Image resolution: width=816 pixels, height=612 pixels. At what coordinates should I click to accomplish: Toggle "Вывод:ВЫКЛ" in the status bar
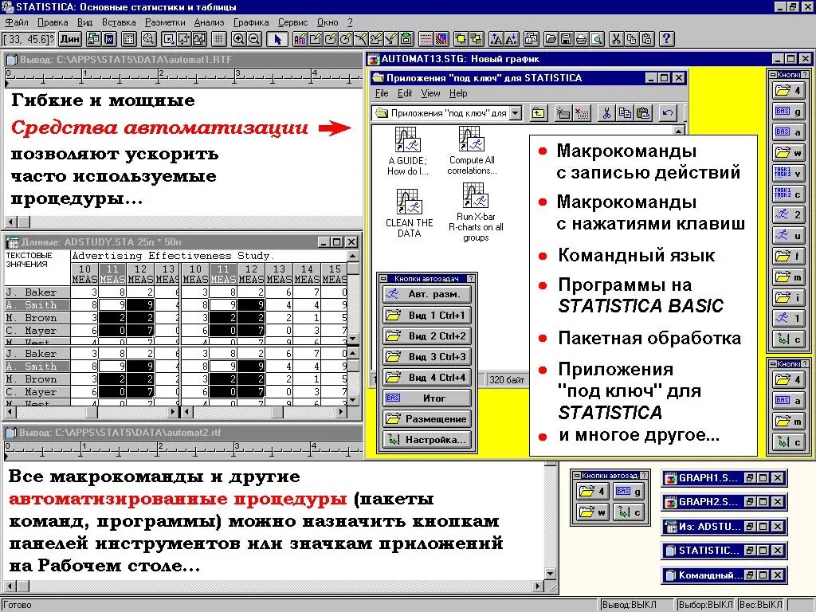632,604
